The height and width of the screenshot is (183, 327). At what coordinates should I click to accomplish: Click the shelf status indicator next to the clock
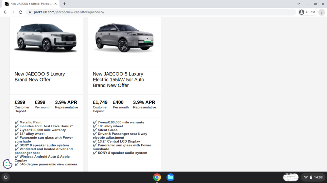pyautogui.click(x=291, y=177)
